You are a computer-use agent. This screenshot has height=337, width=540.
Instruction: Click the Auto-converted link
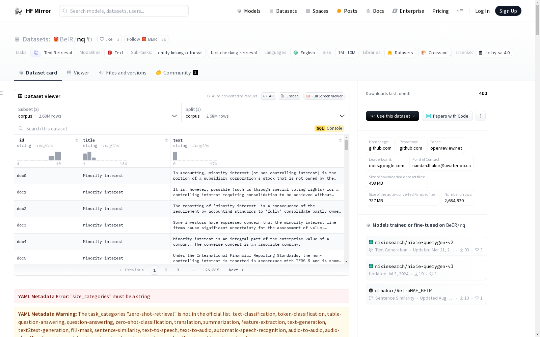(225, 96)
